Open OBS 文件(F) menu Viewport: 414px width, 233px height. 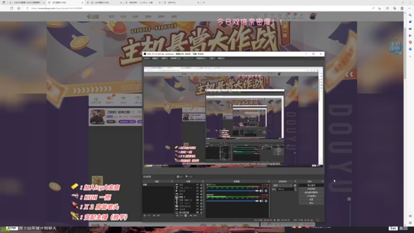pos(146,59)
